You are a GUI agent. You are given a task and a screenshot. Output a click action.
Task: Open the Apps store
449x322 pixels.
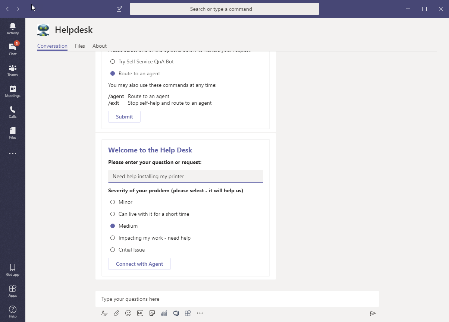point(13,291)
